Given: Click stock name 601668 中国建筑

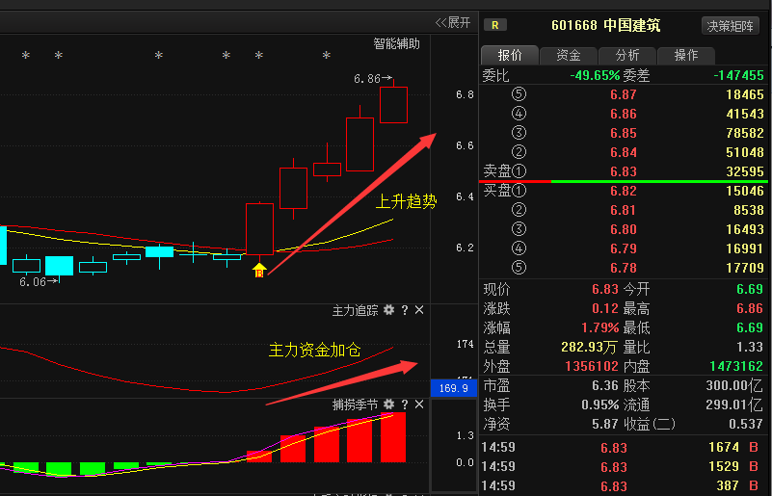Looking at the screenshot, I should pyautogui.click(x=605, y=25).
